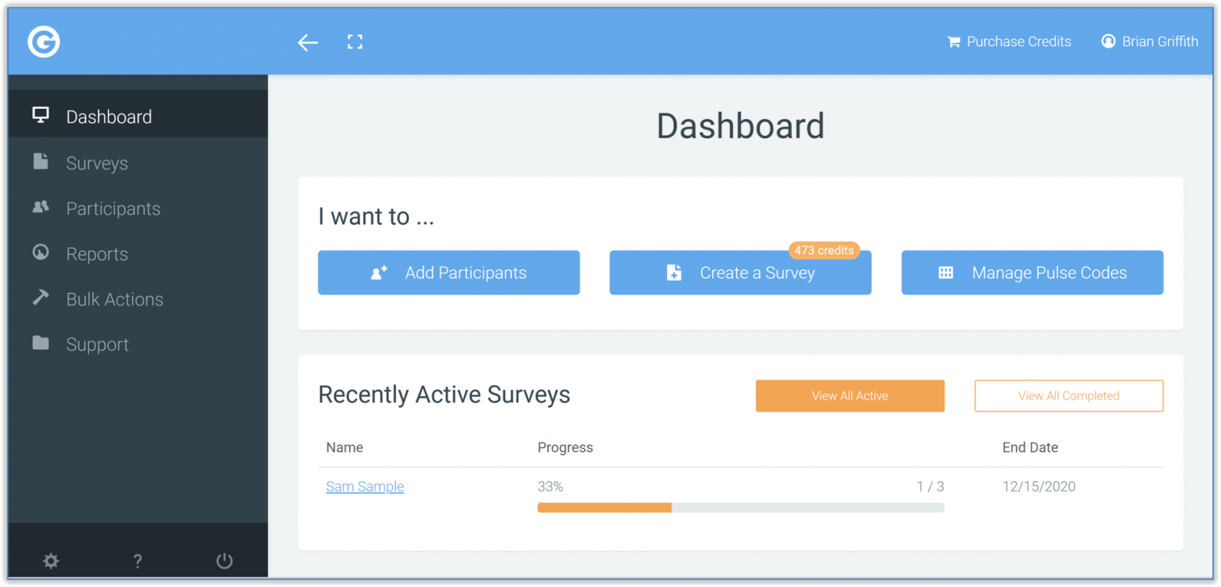Navigate to Reports via its sidebar icon
The height and width of the screenshot is (587, 1221).
(x=41, y=253)
